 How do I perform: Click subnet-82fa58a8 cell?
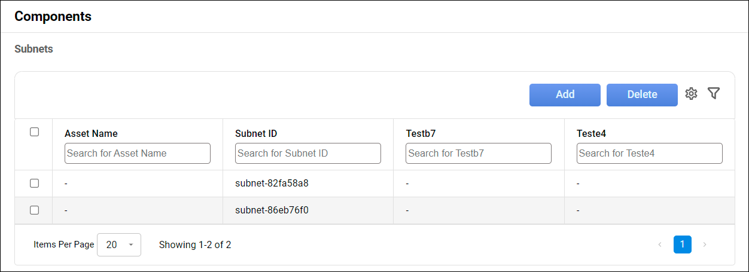tap(272, 184)
